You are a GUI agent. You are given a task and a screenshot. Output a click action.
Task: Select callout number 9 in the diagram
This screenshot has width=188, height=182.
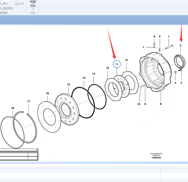coord(145,104)
